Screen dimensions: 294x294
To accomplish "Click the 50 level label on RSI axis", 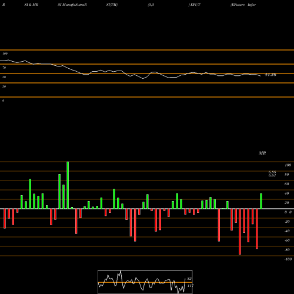I will (4, 77).
